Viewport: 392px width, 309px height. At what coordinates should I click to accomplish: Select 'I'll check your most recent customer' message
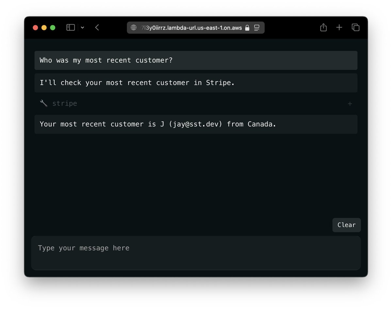(196, 83)
